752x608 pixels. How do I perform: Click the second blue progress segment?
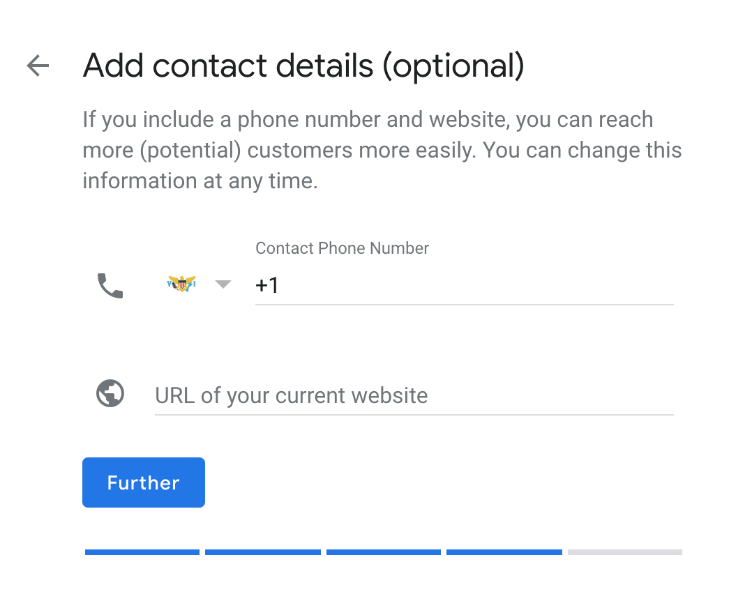[263, 552]
